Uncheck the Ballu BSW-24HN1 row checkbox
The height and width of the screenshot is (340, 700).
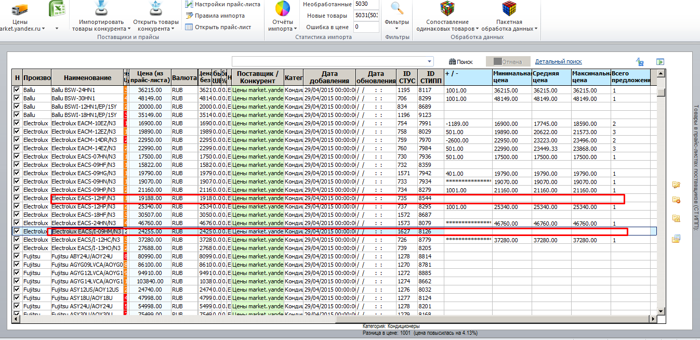(x=17, y=90)
